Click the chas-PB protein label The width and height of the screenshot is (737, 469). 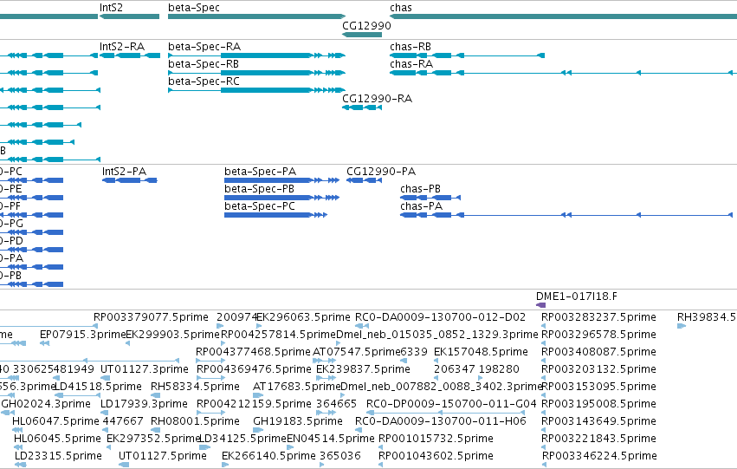coord(420,189)
